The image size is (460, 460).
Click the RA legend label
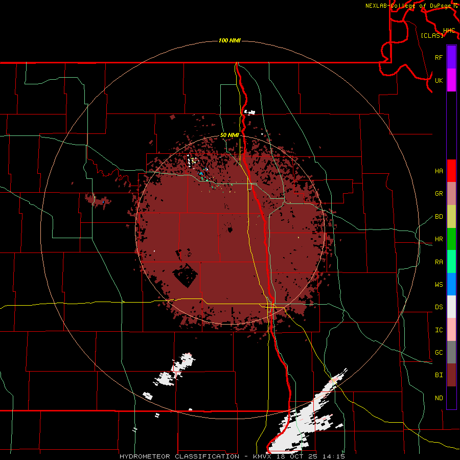point(439,262)
